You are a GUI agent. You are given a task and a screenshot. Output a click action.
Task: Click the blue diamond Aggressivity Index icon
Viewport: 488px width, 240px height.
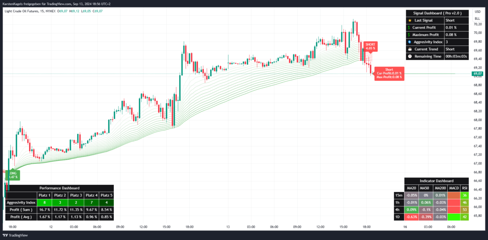409,41
